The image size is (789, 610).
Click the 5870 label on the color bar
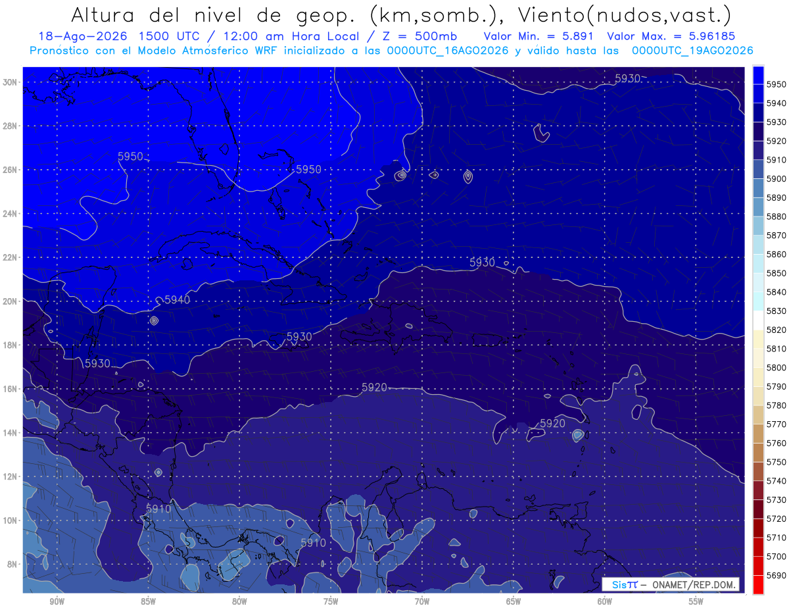pos(777,236)
